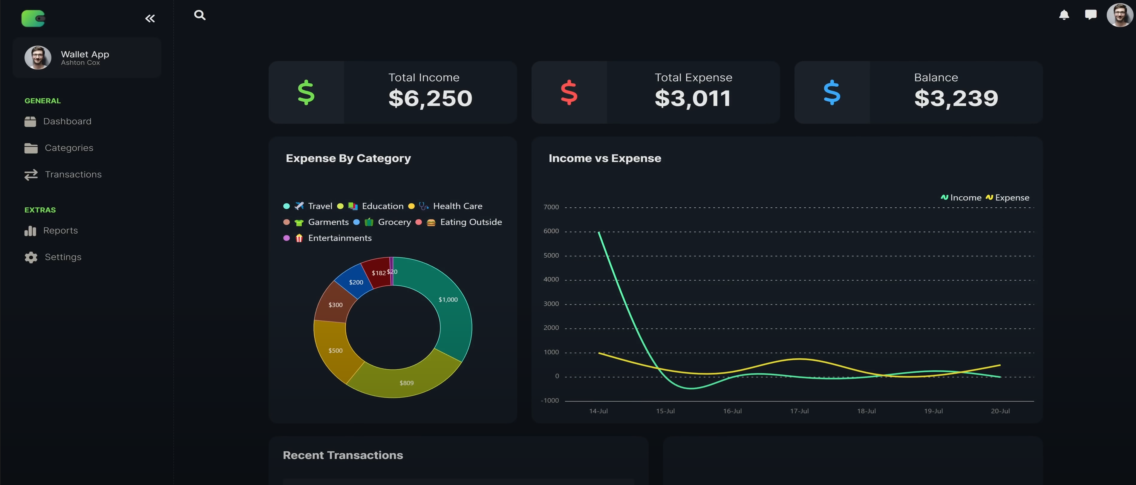The width and height of the screenshot is (1136, 485).
Task: Click the Balance card amount
Action: [956, 98]
